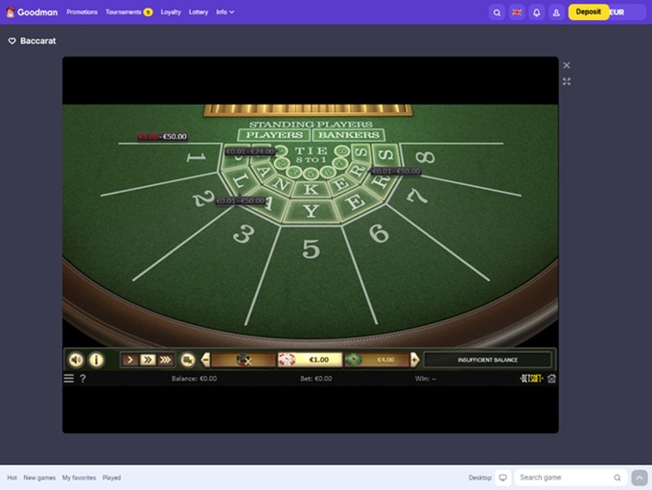
Task: Go to the Promotions page
Action: point(81,12)
